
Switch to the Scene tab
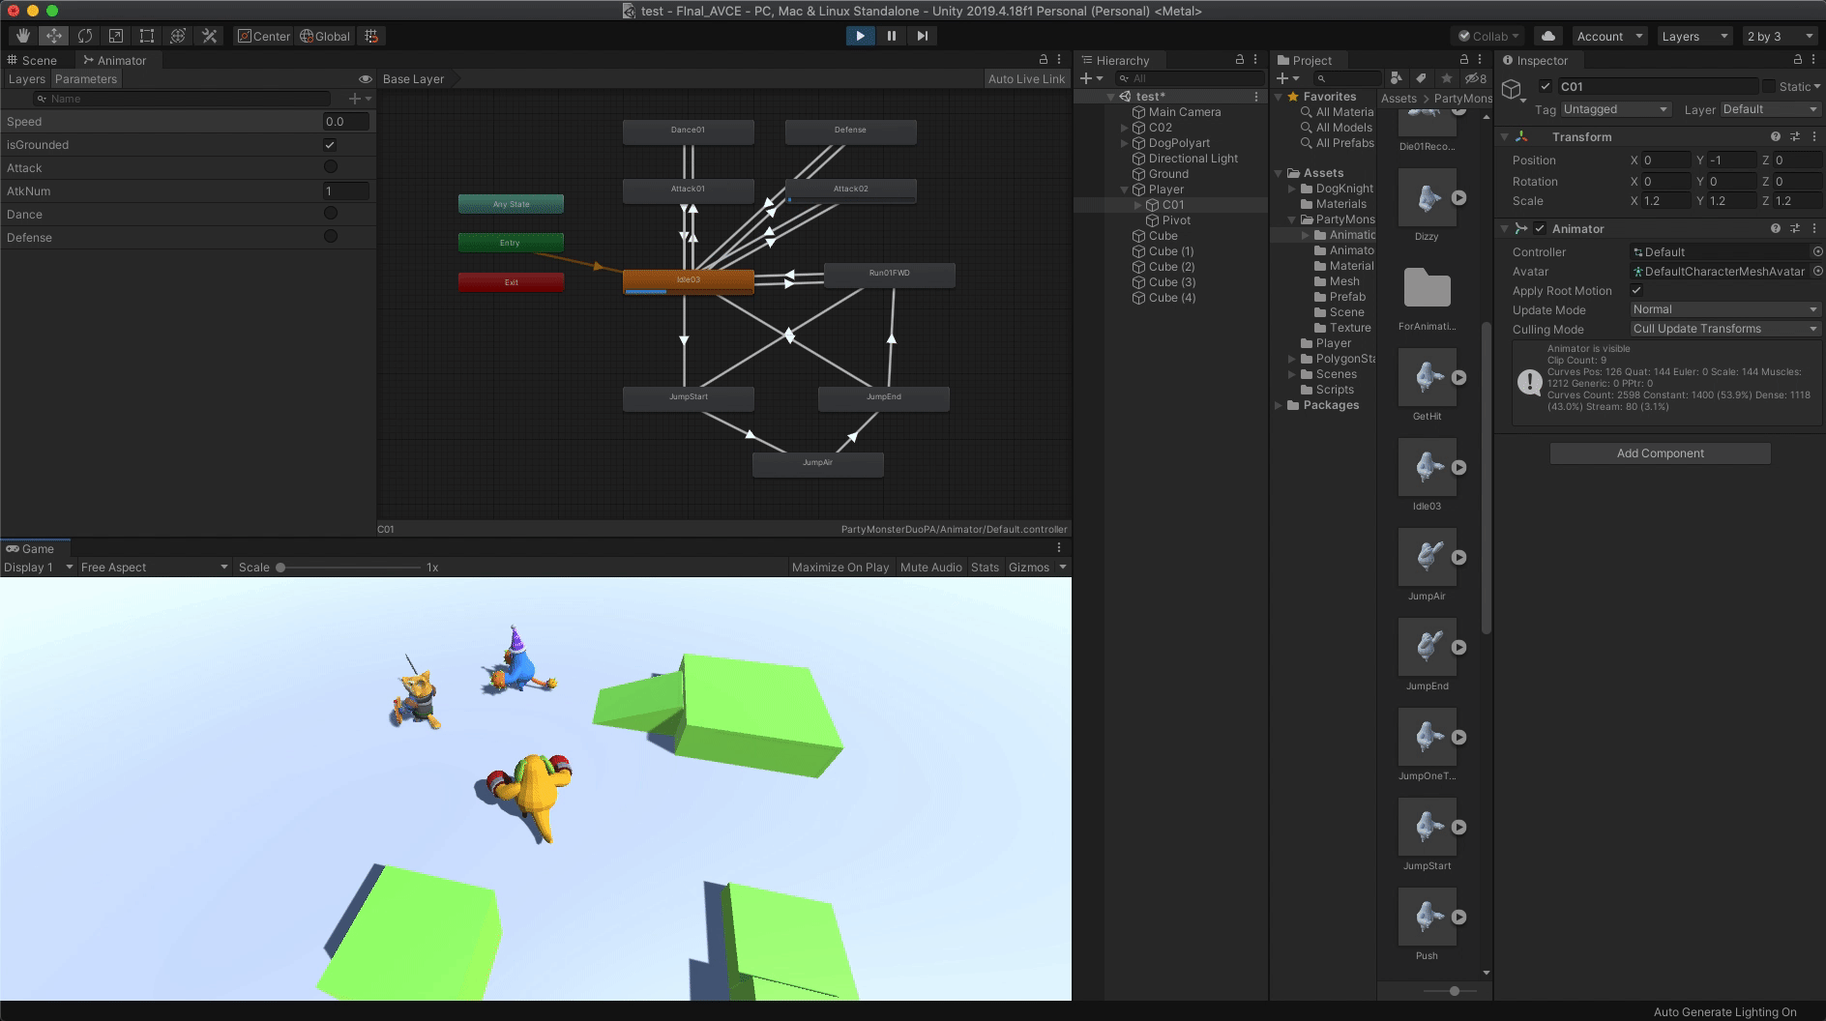click(33, 60)
